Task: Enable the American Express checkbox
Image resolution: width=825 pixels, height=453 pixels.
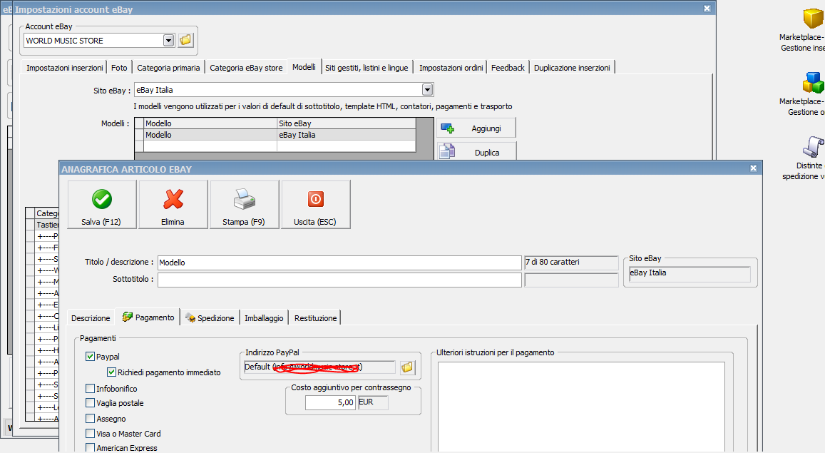Action: pyautogui.click(x=90, y=448)
